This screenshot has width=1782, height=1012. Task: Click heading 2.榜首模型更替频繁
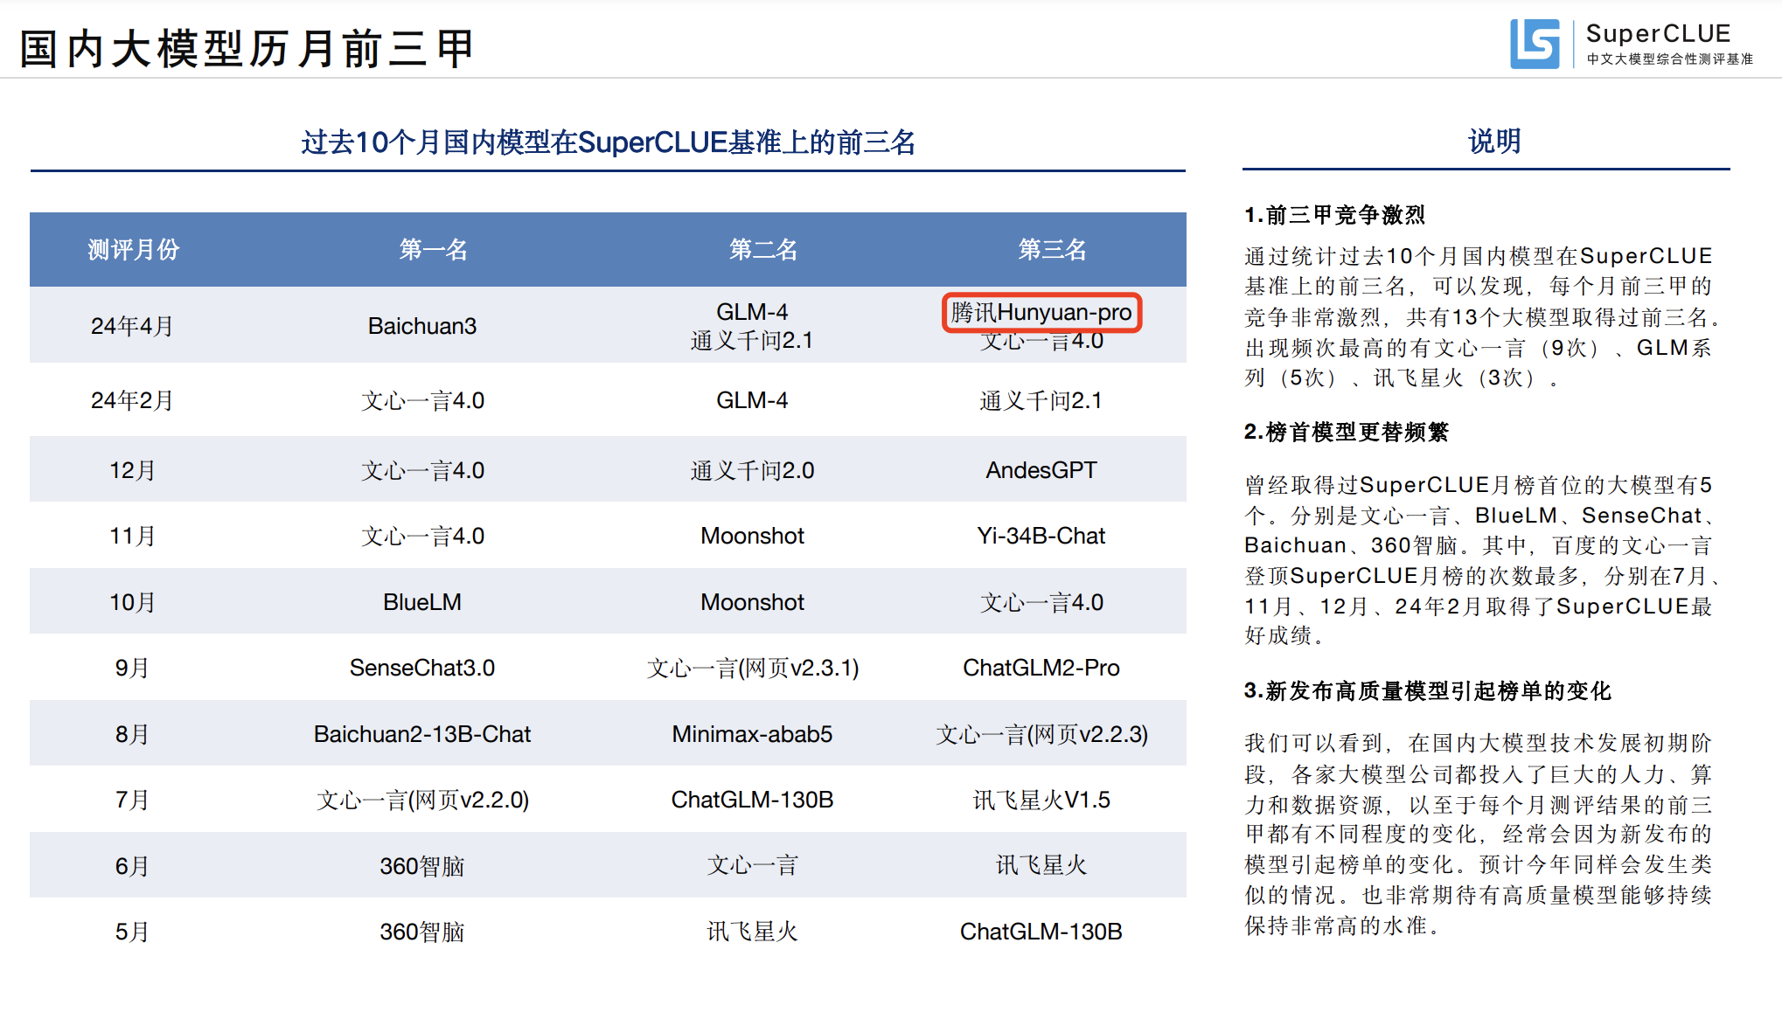pos(1346,432)
